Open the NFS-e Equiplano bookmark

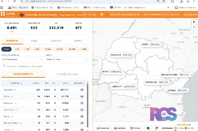point(18,7)
